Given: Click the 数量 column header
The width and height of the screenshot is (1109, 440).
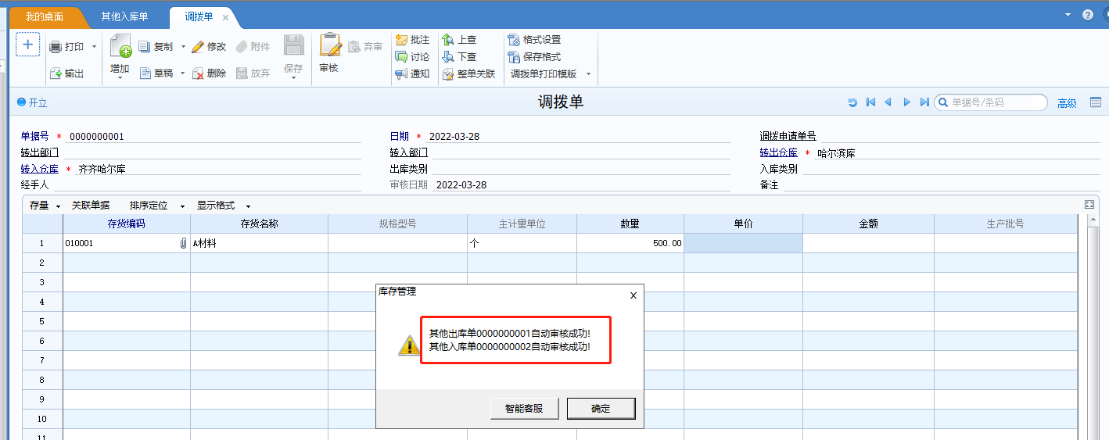Looking at the screenshot, I should [x=630, y=224].
